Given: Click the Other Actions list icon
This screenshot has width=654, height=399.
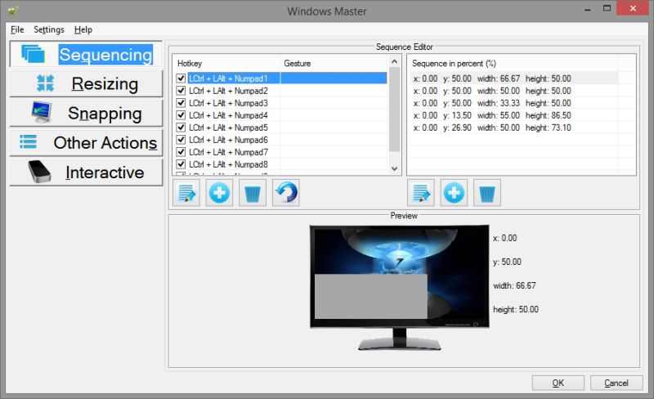Looking at the screenshot, I should point(28,142).
